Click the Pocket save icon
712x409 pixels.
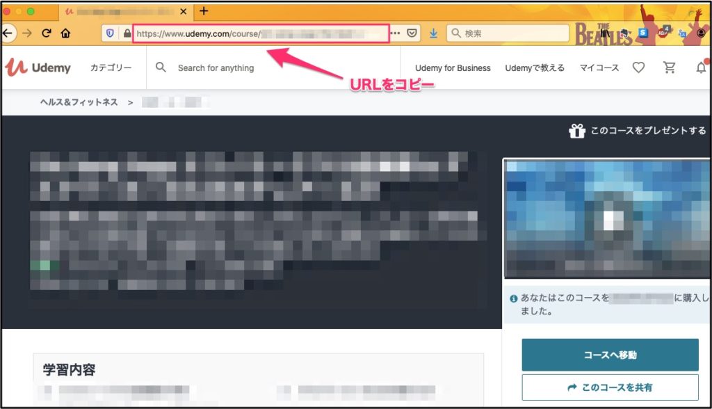(x=412, y=33)
